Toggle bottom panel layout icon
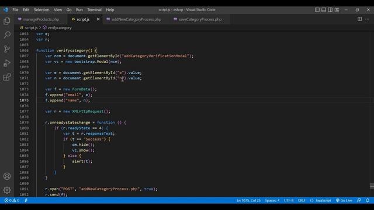Screen dimensions: 374x210 pyautogui.click(x=323, y=10)
